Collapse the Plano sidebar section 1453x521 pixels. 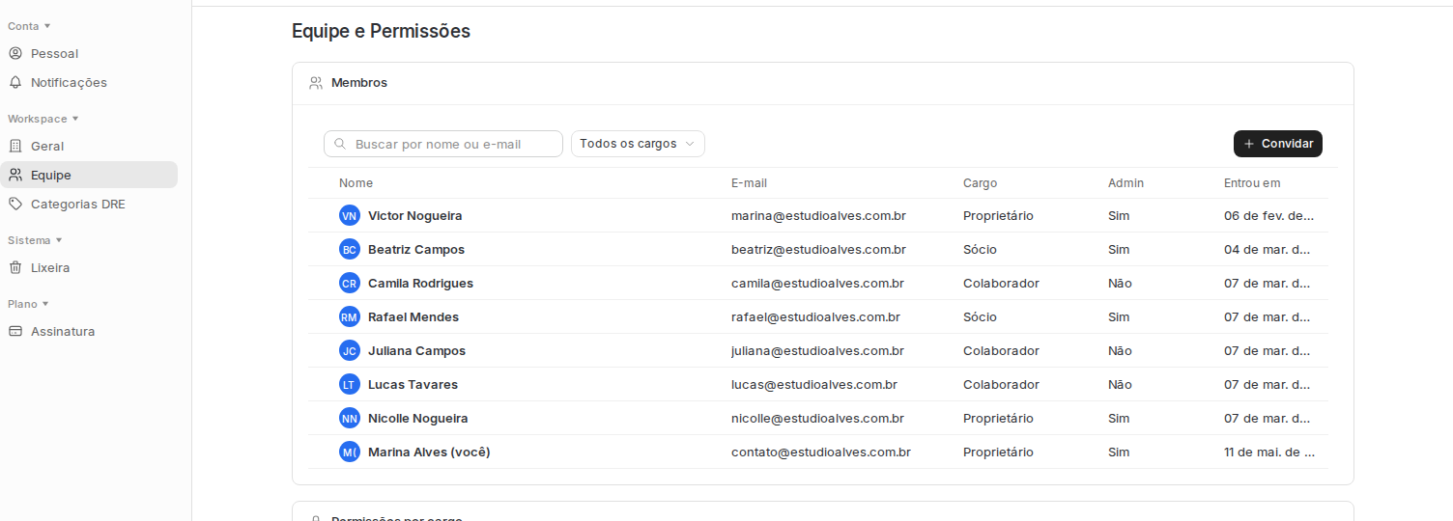pos(28,304)
